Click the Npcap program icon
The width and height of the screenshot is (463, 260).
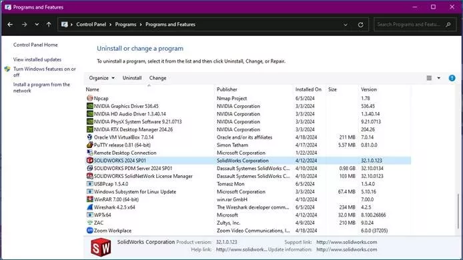click(x=90, y=98)
